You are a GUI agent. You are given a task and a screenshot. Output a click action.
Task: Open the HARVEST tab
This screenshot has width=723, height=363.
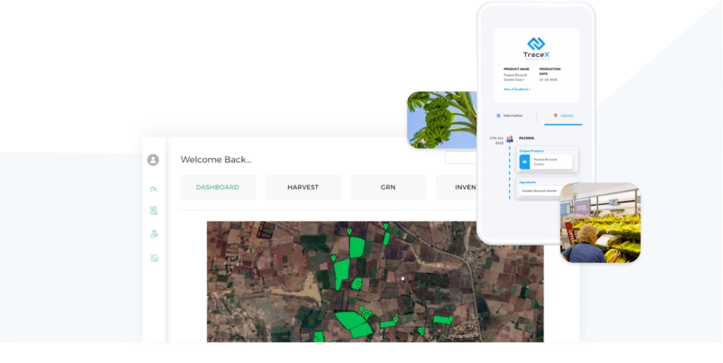coord(303,187)
